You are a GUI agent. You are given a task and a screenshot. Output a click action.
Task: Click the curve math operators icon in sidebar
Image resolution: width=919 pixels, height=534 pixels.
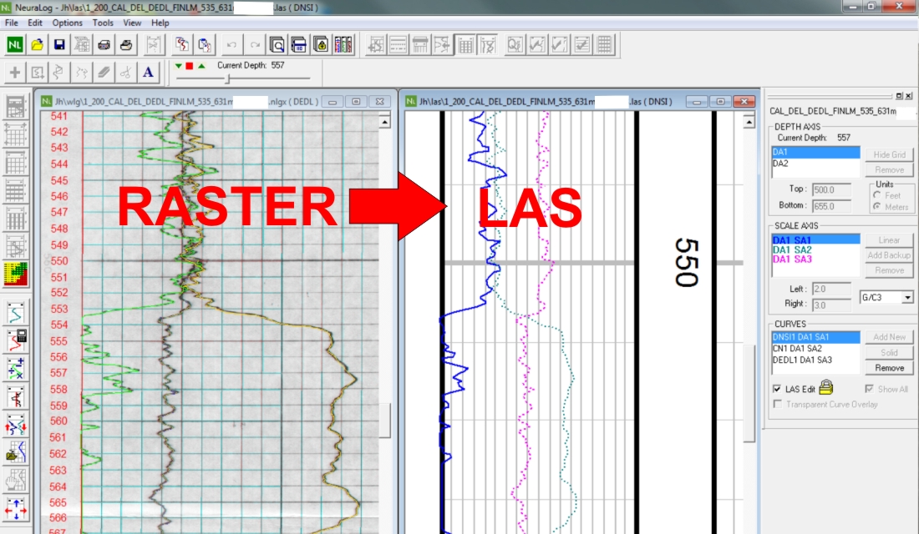coord(16,368)
